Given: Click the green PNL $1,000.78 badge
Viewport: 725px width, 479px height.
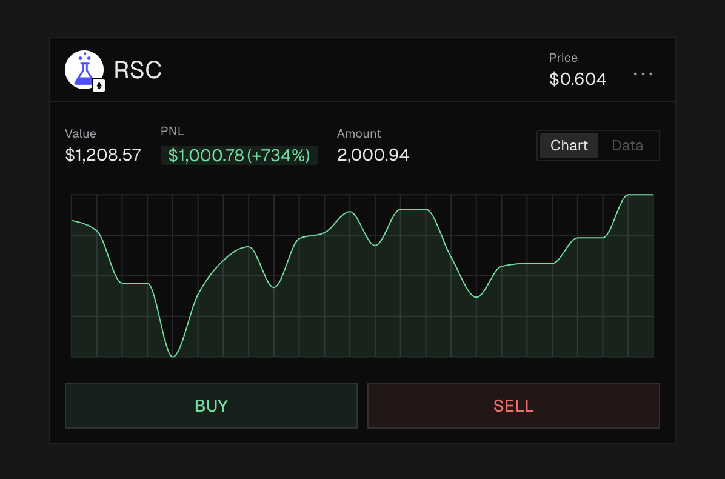Looking at the screenshot, I should (x=239, y=155).
